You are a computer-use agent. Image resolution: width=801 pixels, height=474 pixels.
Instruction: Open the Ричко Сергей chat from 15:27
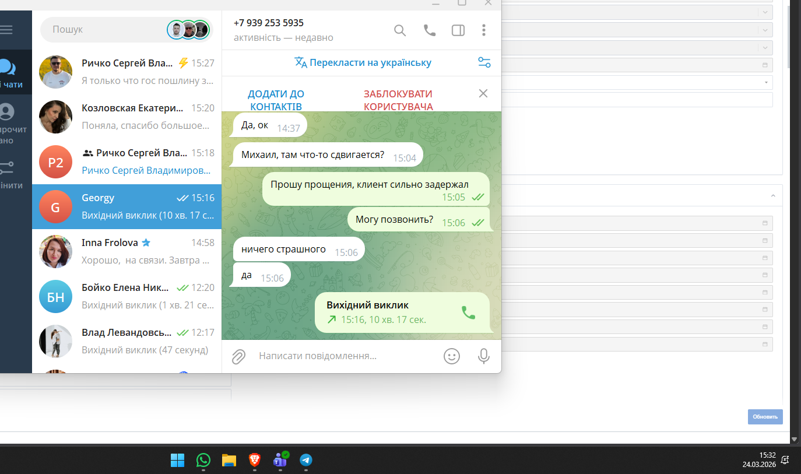pyautogui.click(x=127, y=72)
